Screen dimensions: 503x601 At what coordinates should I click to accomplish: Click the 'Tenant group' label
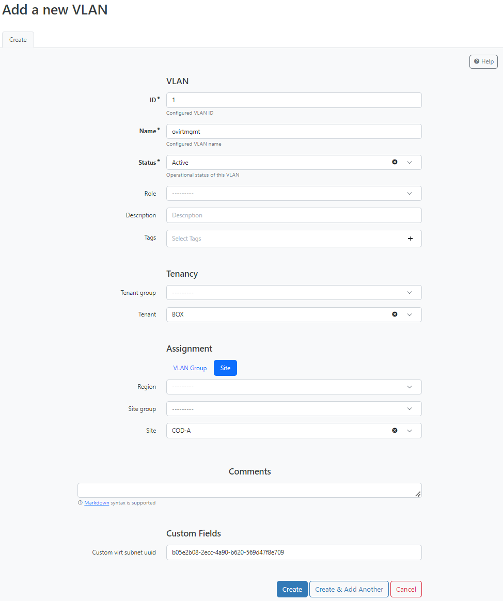tap(138, 293)
